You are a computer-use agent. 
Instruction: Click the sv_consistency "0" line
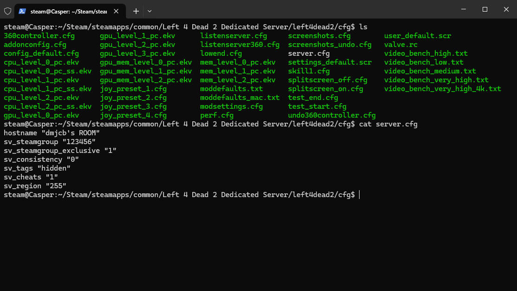point(41,159)
